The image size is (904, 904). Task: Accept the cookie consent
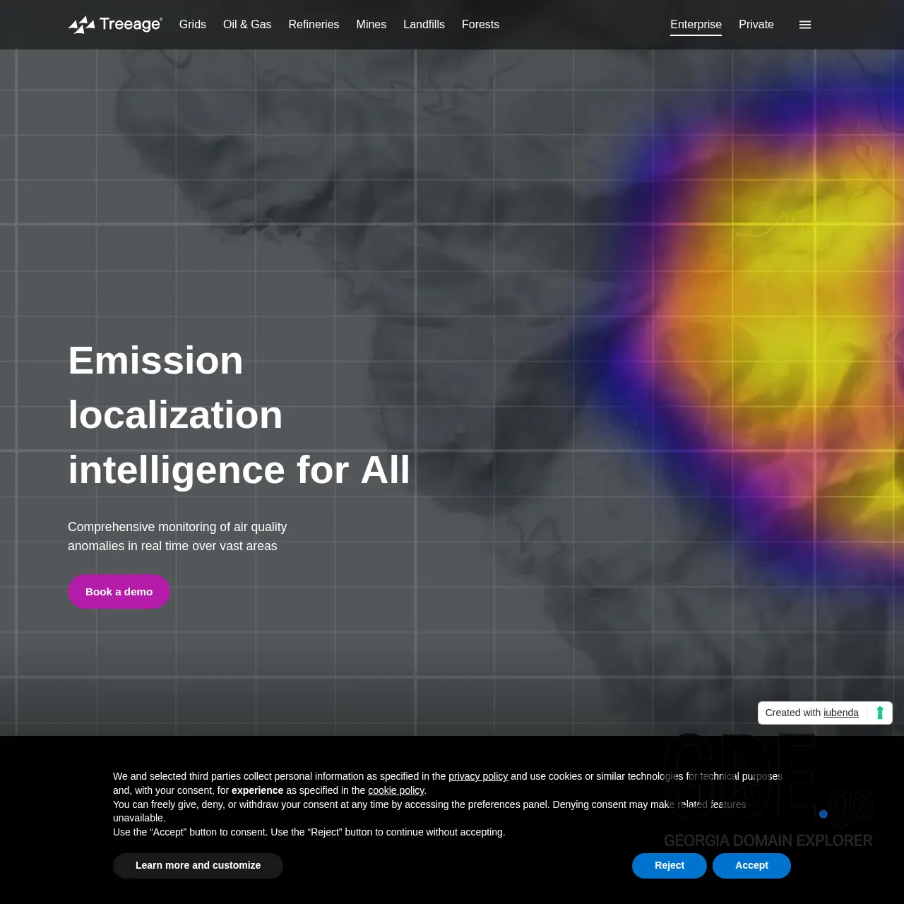[751, 865]
